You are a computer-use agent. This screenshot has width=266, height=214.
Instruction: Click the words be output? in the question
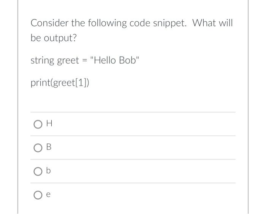54,38
